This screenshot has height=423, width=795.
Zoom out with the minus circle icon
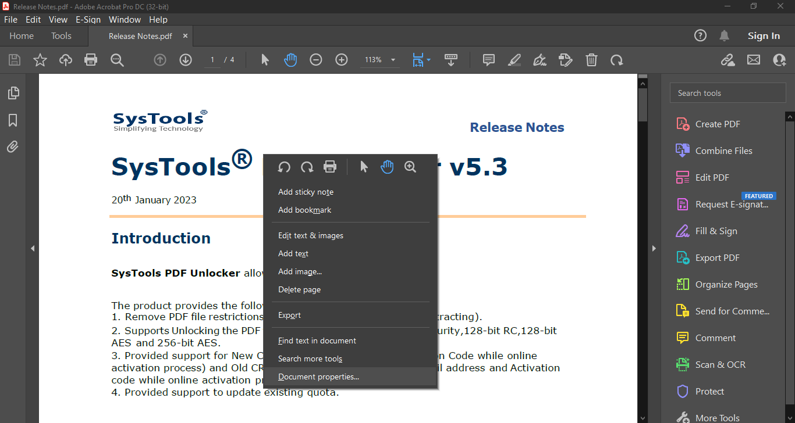316,60
